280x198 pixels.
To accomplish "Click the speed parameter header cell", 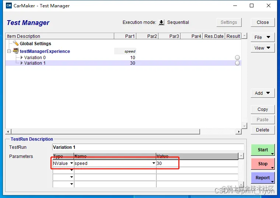I will 125,51.
